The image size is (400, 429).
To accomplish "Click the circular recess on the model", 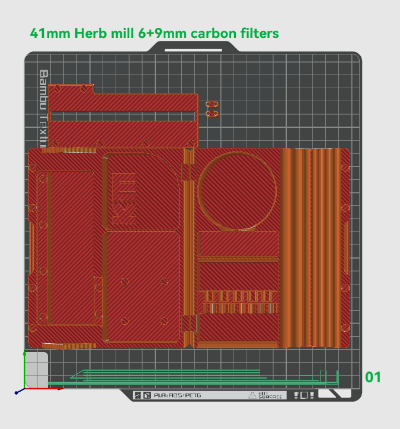I will point(237,191).
